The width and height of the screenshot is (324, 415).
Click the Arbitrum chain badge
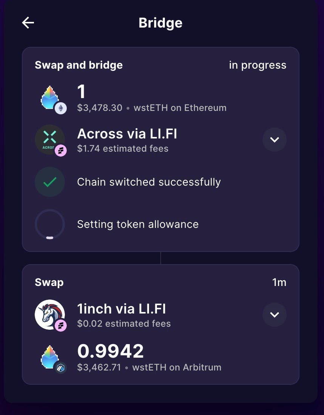pos(61,368)
